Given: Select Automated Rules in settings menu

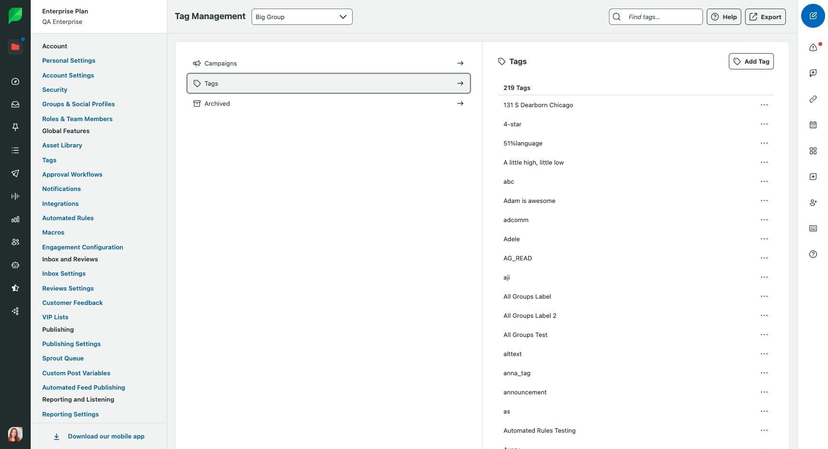Looking at the screenshot, I should tap(68, 218).
